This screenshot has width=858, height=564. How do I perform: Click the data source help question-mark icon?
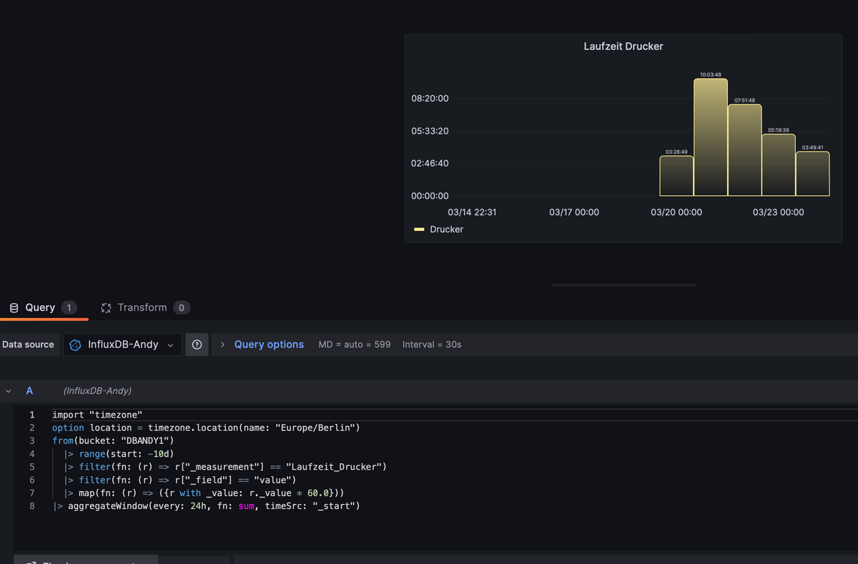coord(197,345)
